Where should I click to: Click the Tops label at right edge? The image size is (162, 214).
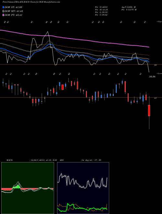pyautogui.click(x=159, y=22)
